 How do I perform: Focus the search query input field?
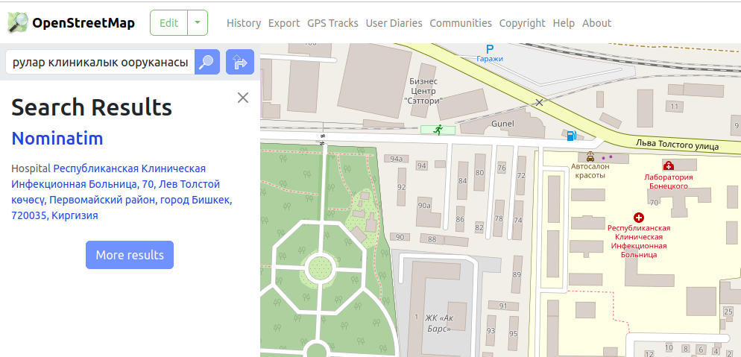[100, 62]
